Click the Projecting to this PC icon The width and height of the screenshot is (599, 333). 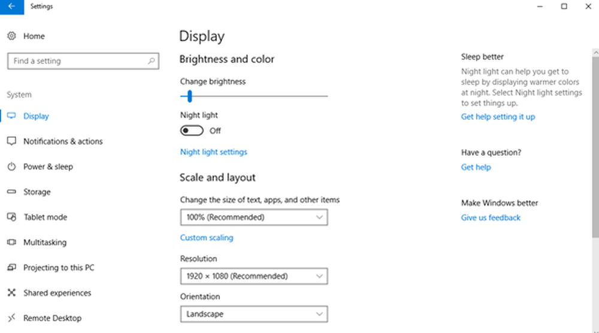[x=11, y=267]
